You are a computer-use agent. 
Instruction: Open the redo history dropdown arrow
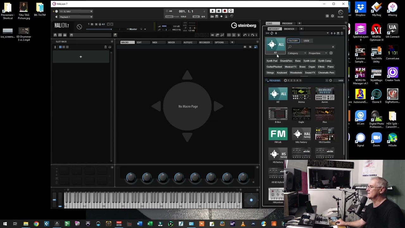point(256,35)
